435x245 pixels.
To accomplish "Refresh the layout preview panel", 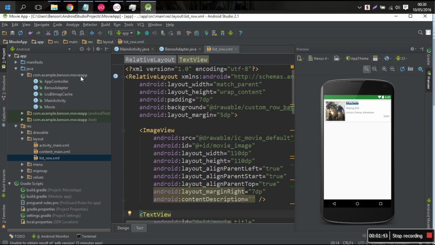I will pyautogui.click(x=402, y=69).
